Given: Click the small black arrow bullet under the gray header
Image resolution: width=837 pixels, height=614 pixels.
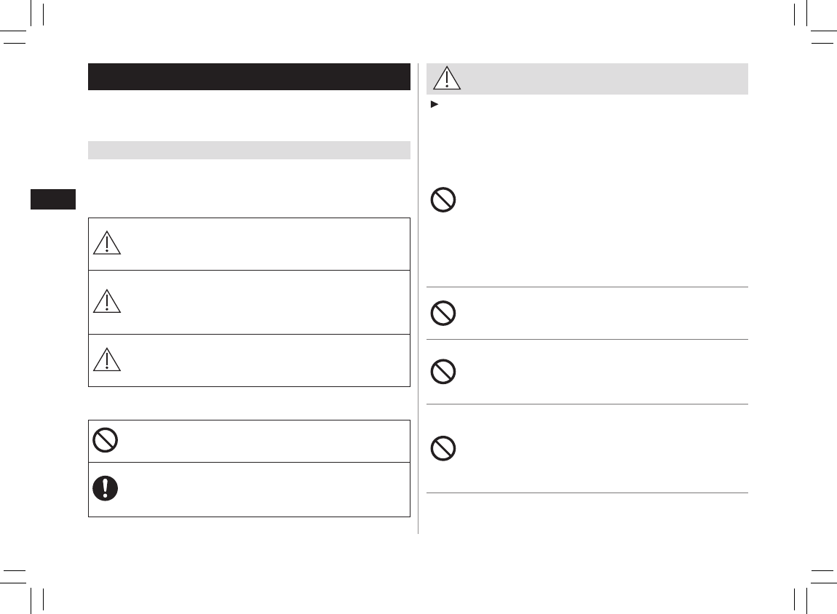Looking at the screenshot, I should click(x=434, y=105).
